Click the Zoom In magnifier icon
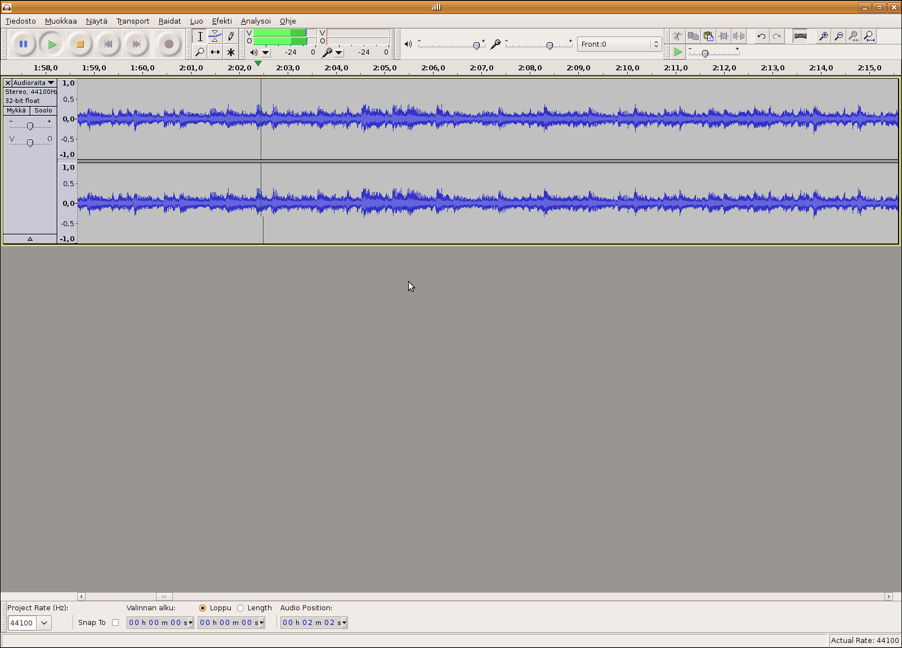Image resolution: width=902 pixels, height=648 pixels. click(823, 37)
